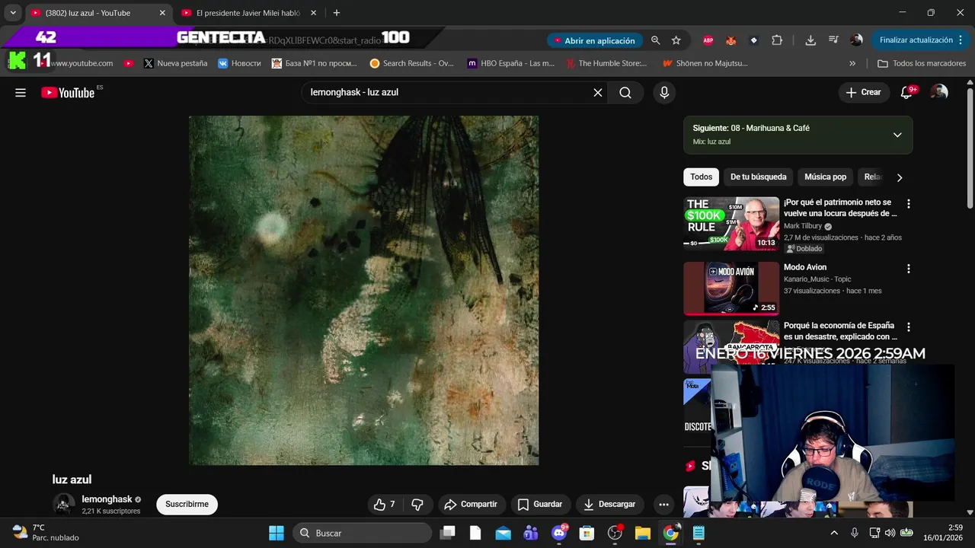Viewport: 975px width, 548px height.
Task: Click the Windows taskbar Buscar search box
Action: point(362,533)
